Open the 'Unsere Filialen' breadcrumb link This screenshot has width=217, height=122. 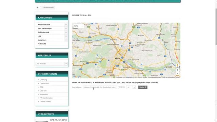coord(48,7)
